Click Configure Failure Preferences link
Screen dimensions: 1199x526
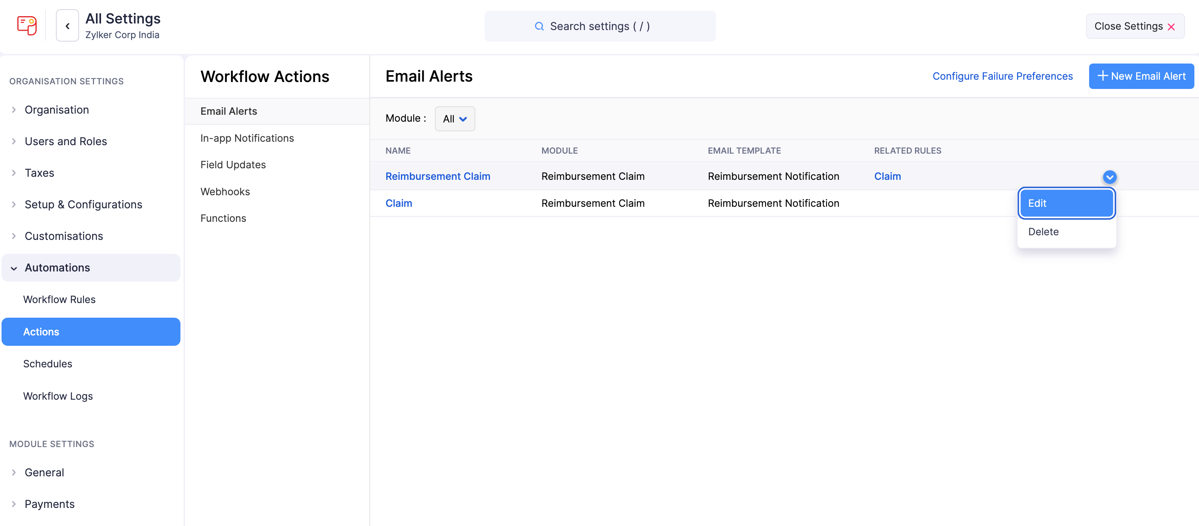[1002, 76]
